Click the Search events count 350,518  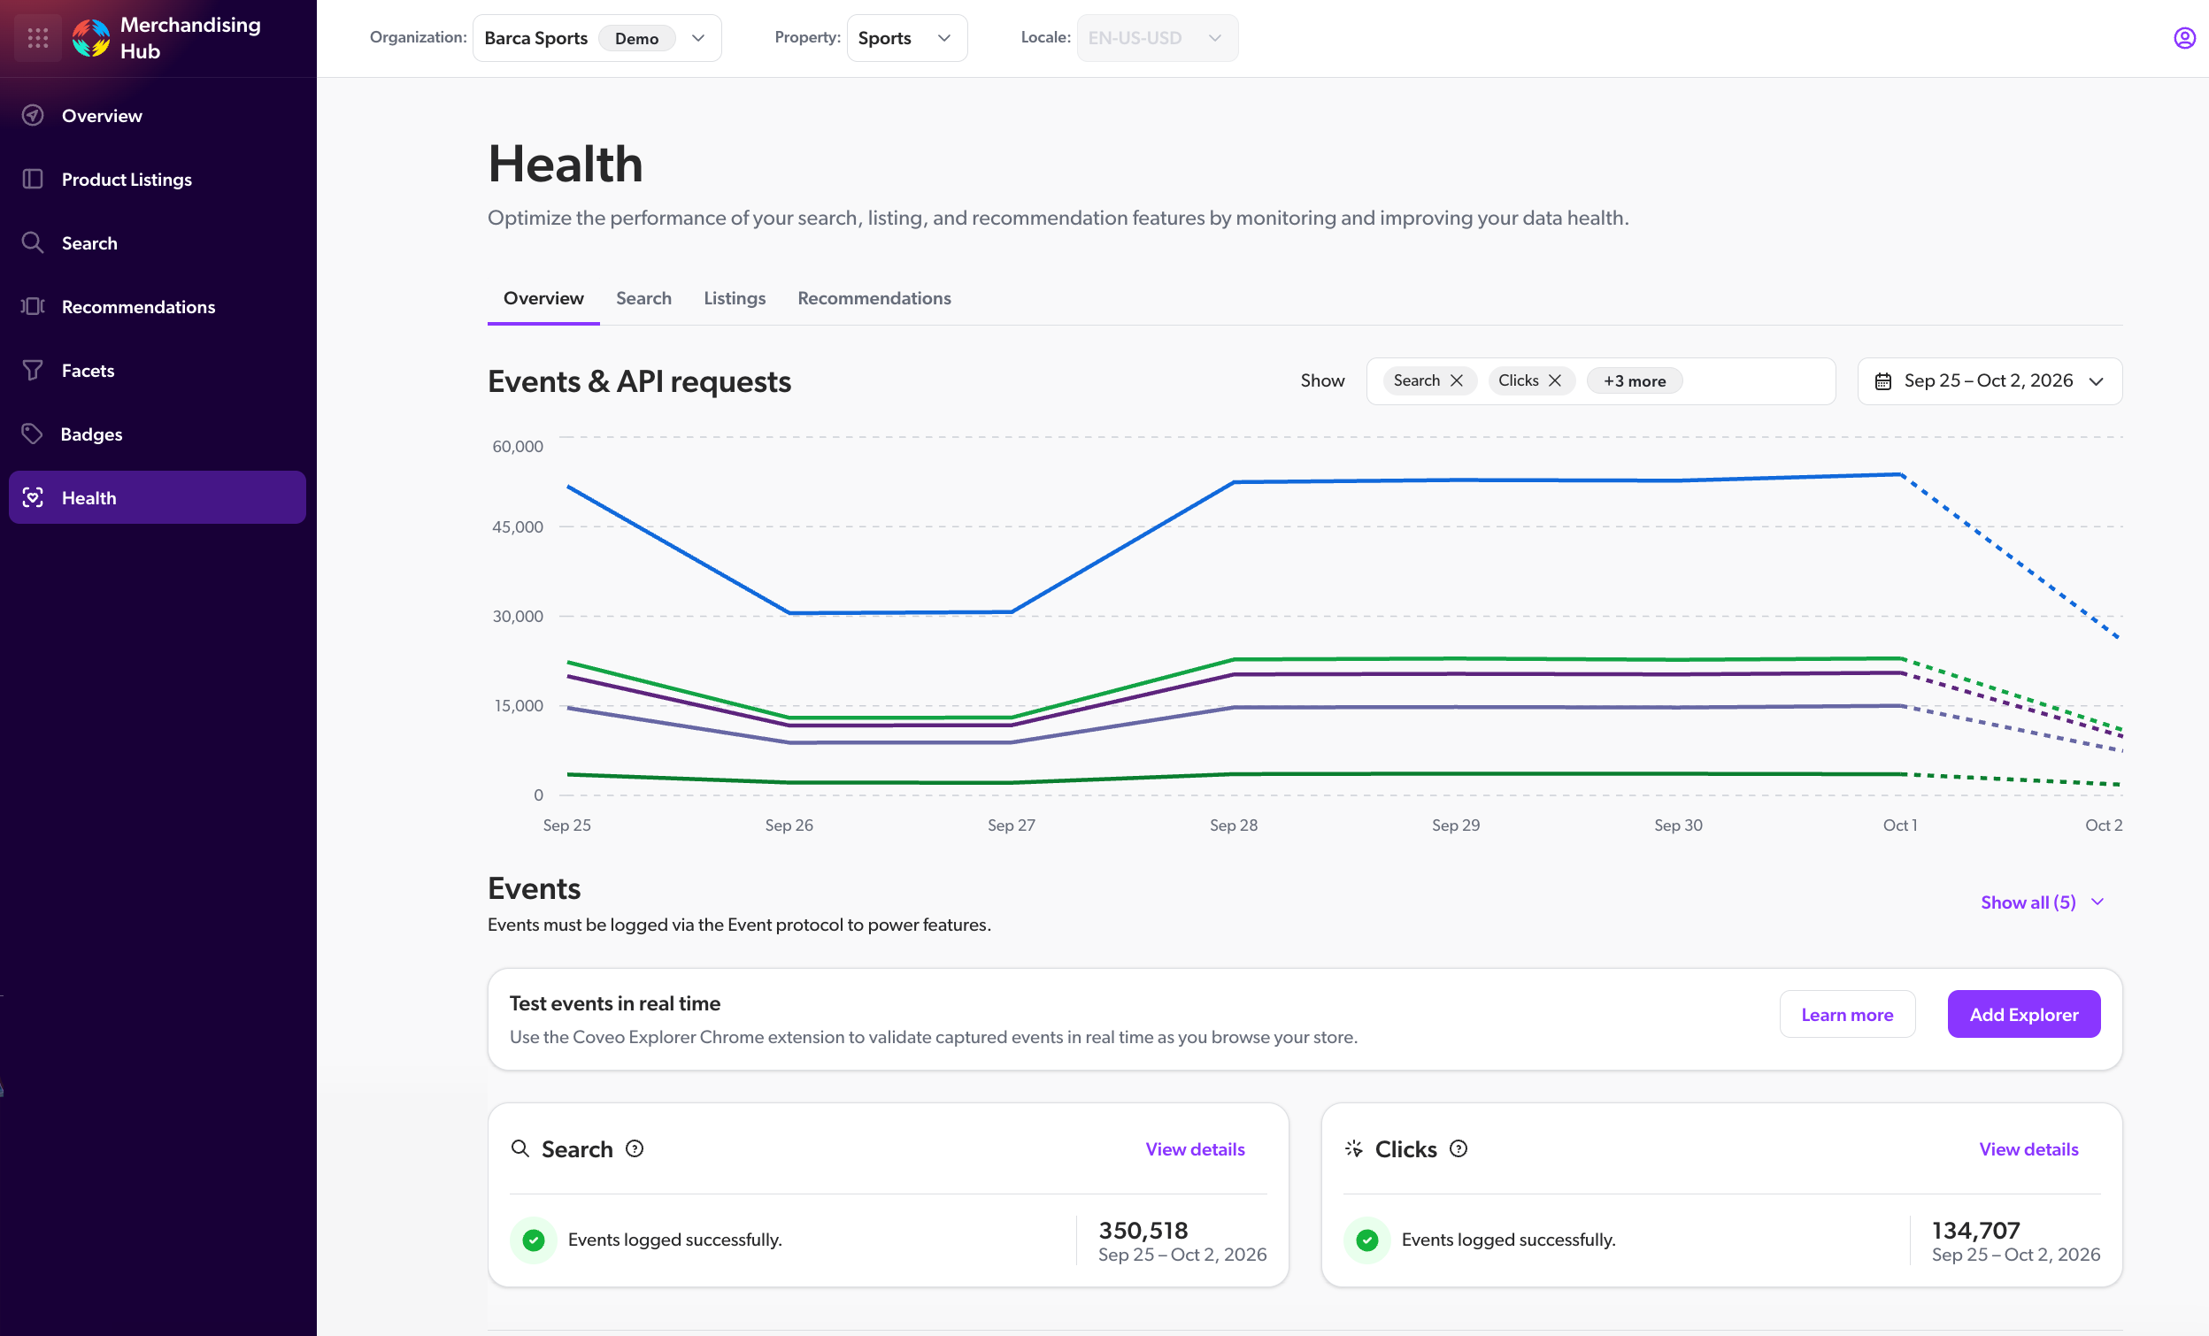pos(1143,1230)
